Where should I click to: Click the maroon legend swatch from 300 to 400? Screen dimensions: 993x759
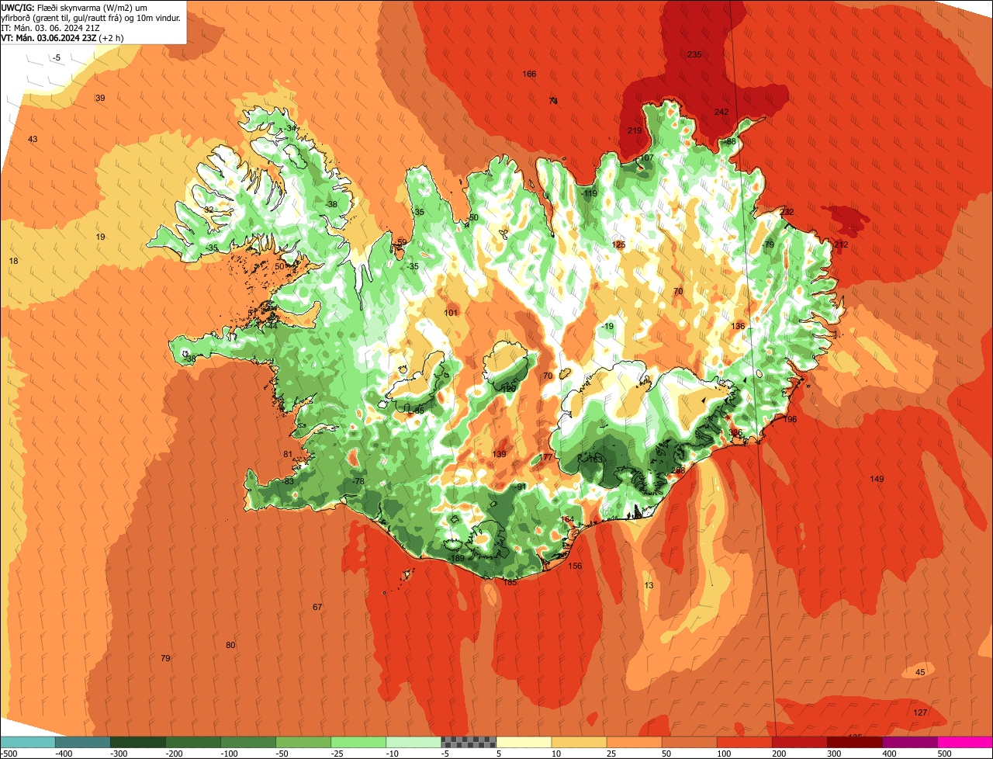click(855, 742)
